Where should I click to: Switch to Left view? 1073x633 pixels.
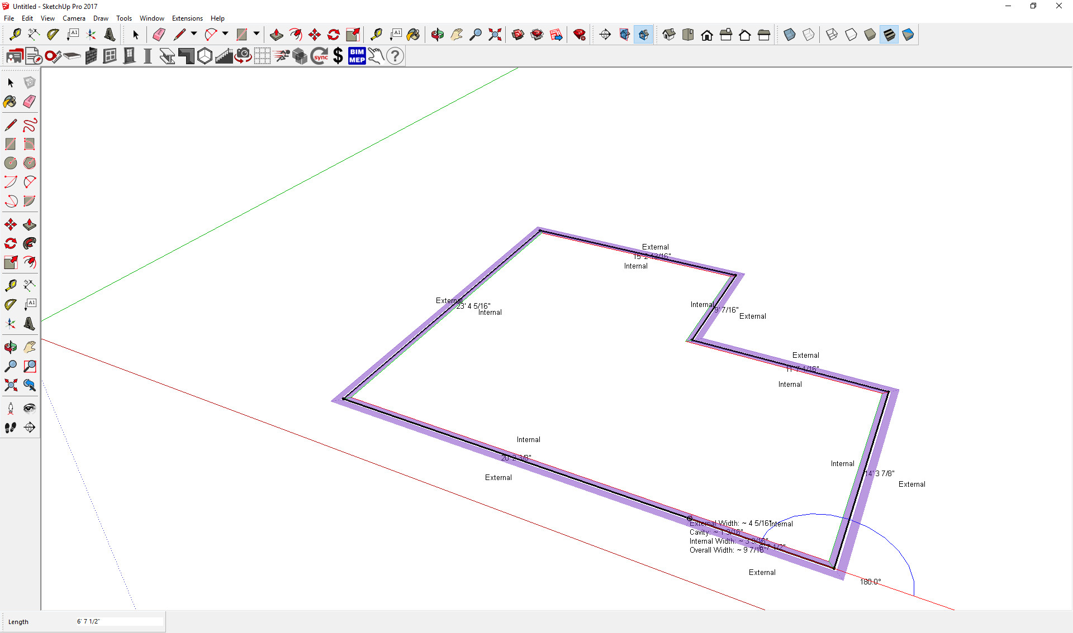coord(764,35)
